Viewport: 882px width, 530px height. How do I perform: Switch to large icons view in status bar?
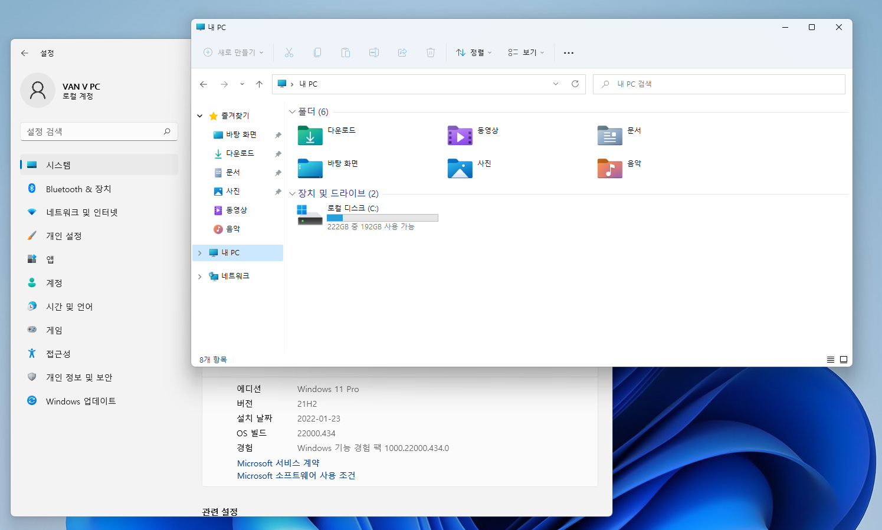click(x=844, y=360)
